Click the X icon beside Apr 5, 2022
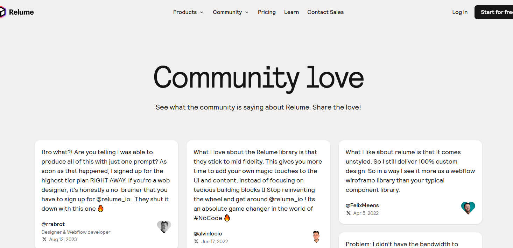Screen dimensions: 513x248 tap(349, 213)
